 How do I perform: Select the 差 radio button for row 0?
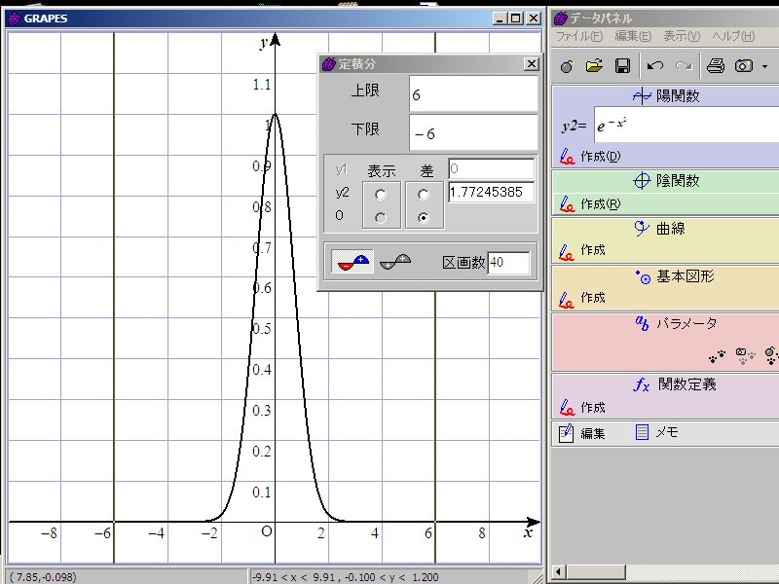423,218
